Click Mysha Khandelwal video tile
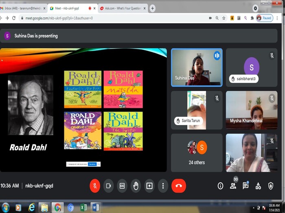 tap(252, 110)
